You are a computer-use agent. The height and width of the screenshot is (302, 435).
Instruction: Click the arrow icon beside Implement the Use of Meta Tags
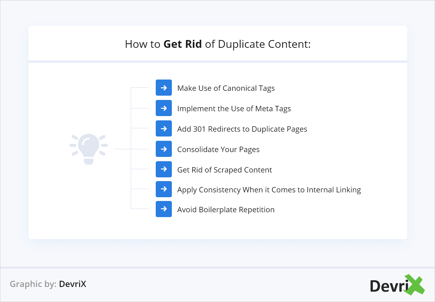pyautogui.click(x=164, y=108)
